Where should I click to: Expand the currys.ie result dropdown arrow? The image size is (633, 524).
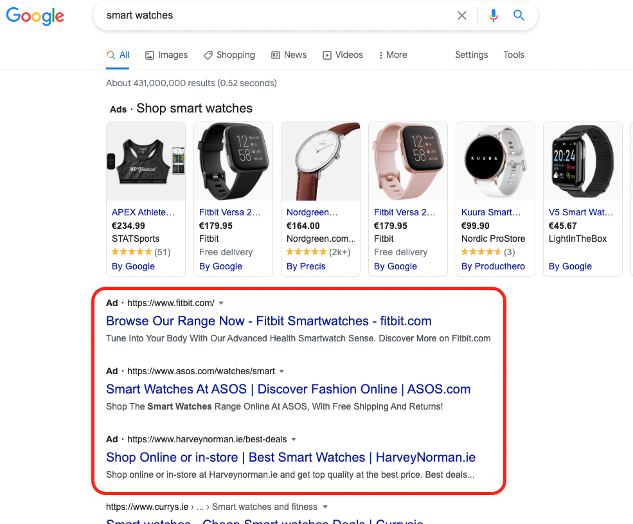click(x=325, y=507)
